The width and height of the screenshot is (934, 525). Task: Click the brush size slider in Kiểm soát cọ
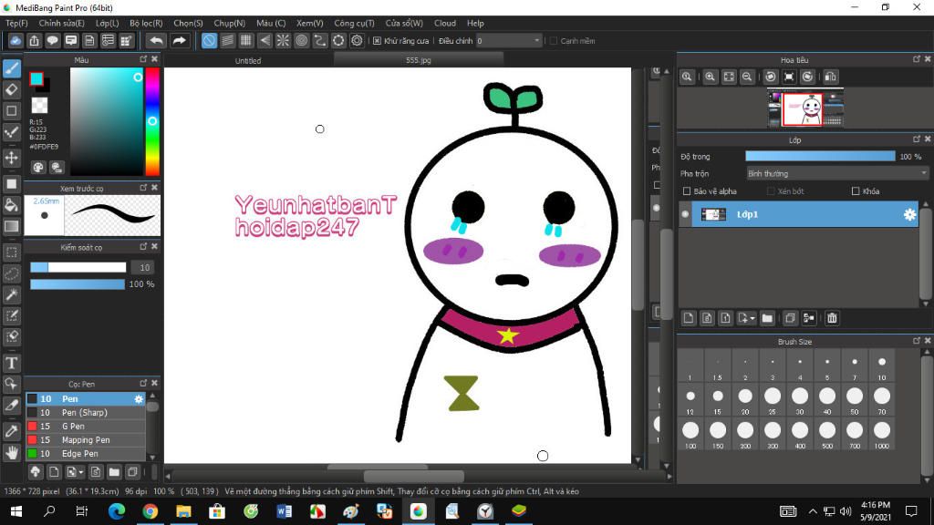click(78, 267)
